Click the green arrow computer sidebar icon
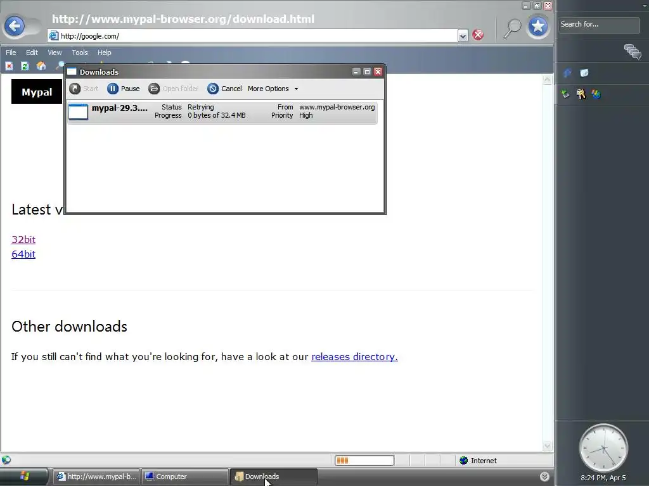The height and width of the screenshot is (486, 649). pyautogui.click(x=565, y=94)
